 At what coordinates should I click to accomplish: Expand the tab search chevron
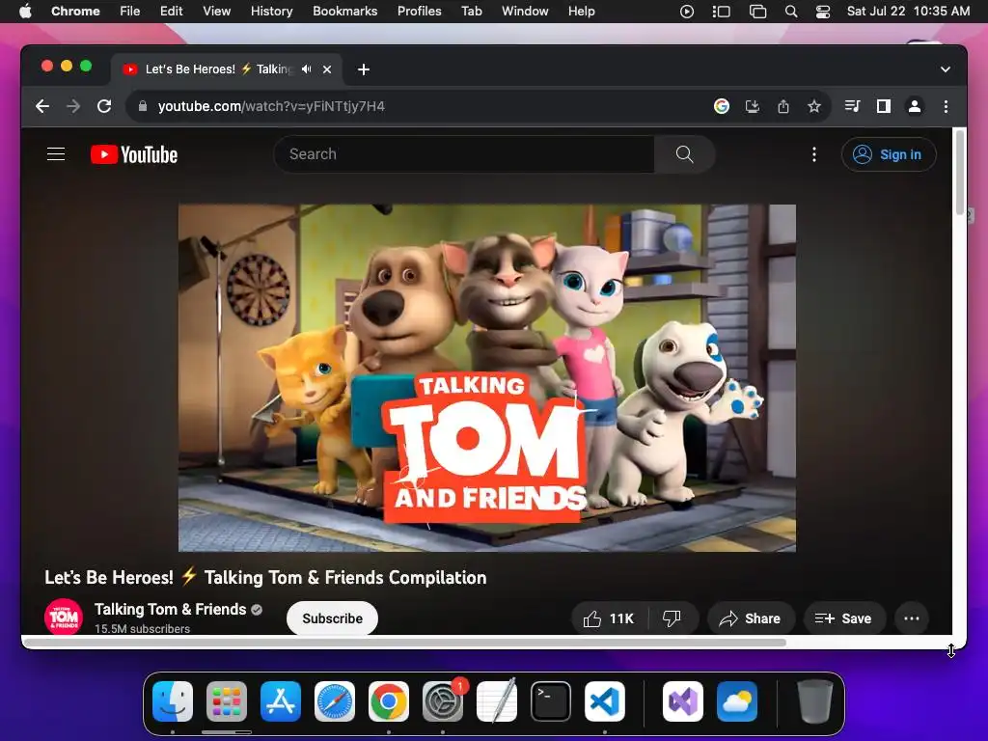pos(946,69)
